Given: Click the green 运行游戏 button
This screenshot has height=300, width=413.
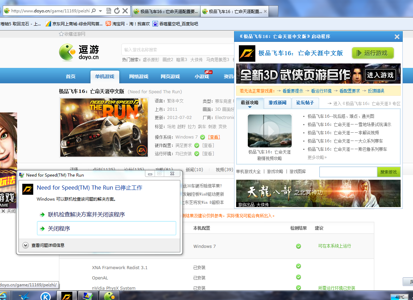Looking at the screenshot, I should click(373, 53).
